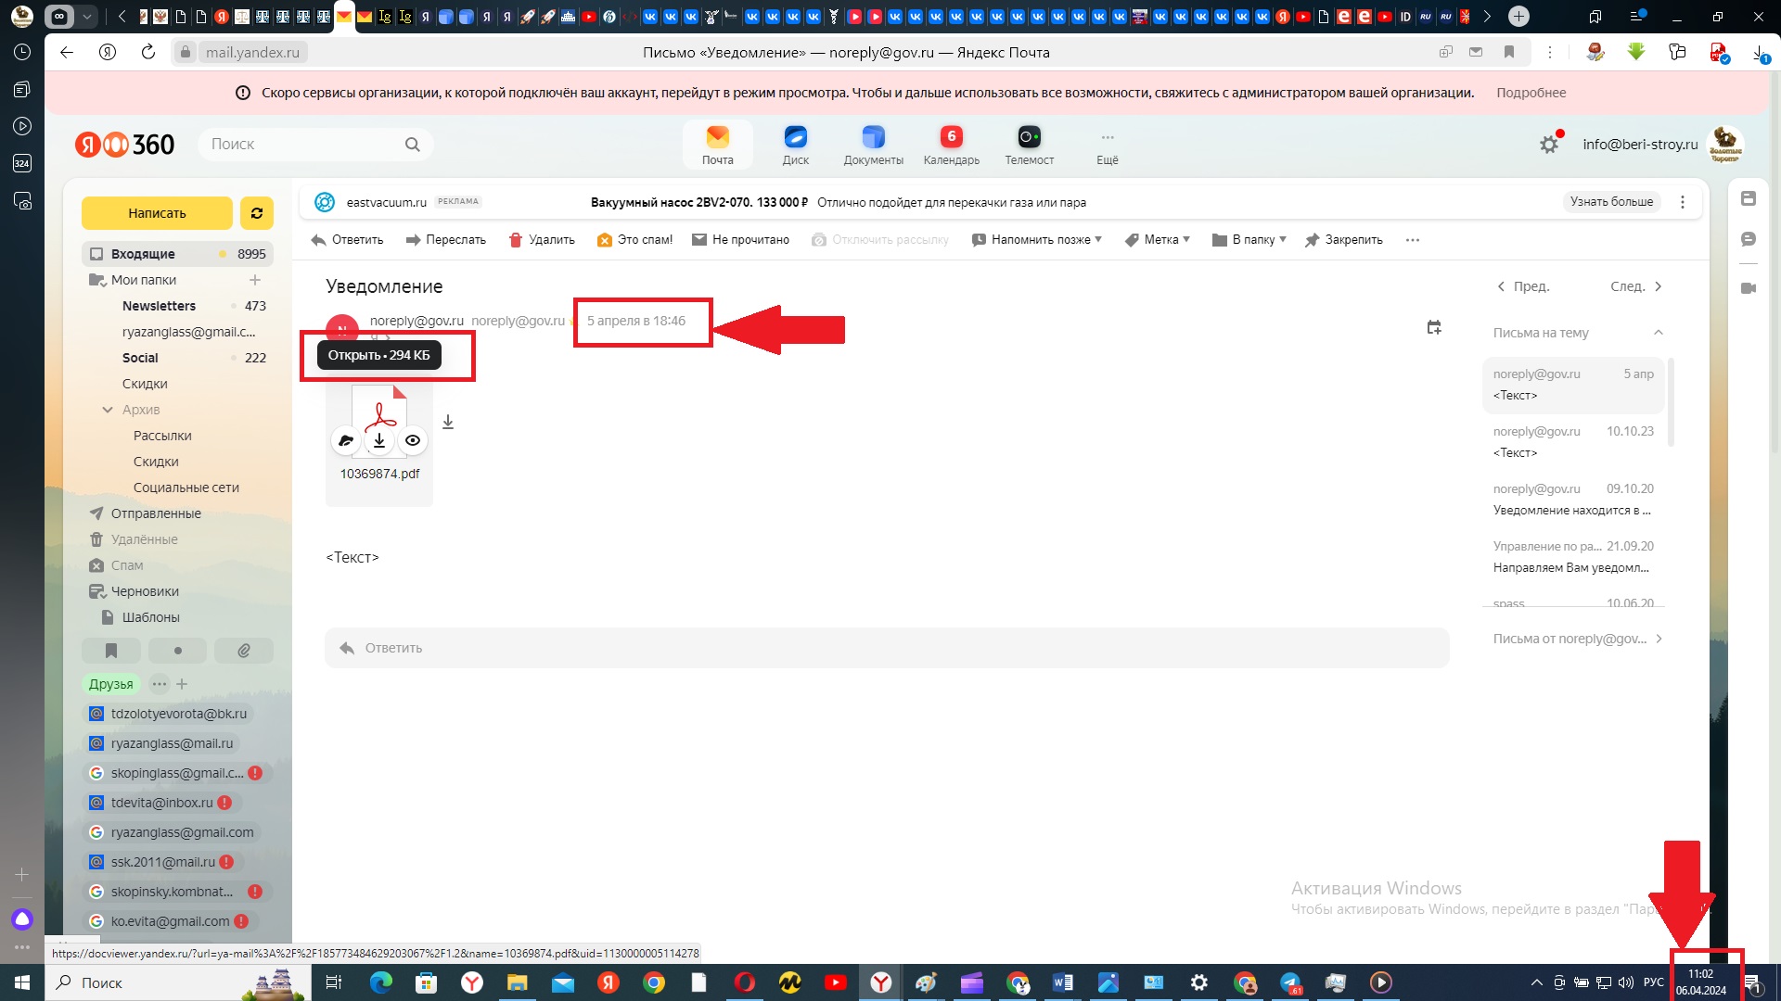
Task: Click Ответить in toolbar
Action: coord(347,240)
